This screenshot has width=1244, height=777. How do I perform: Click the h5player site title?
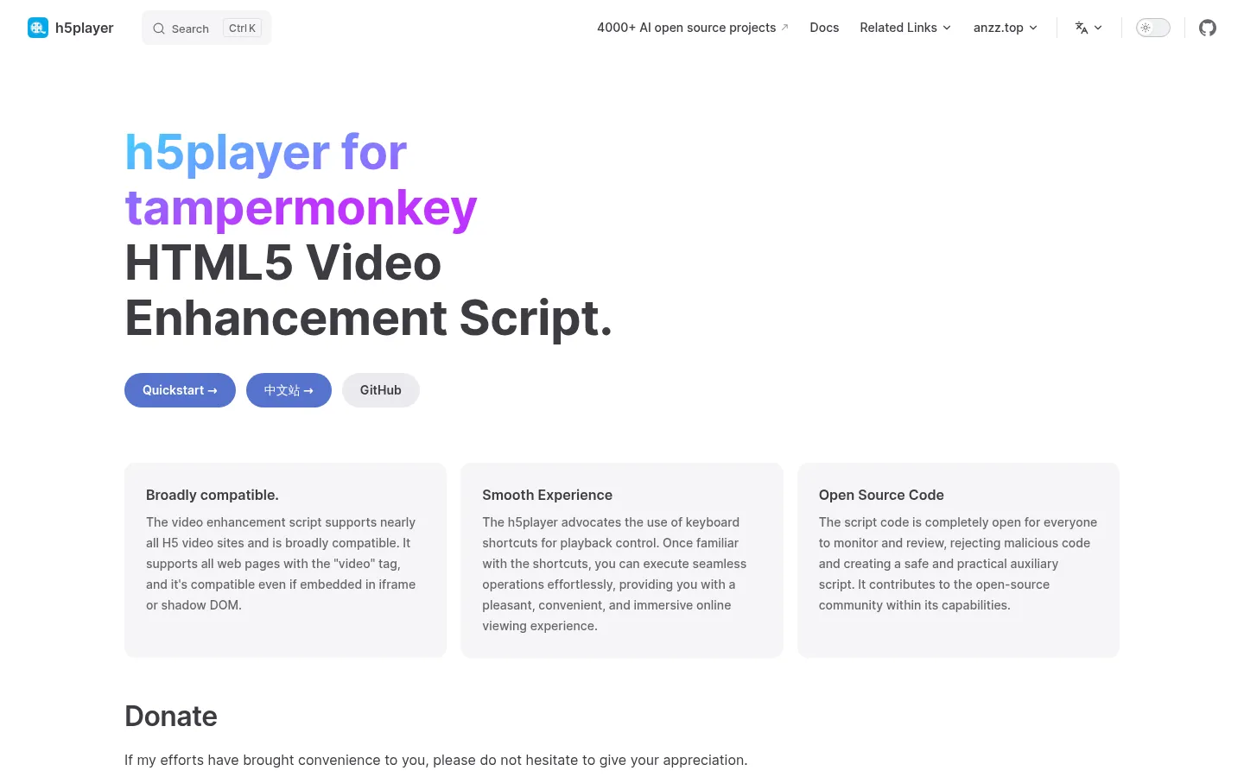point(85,28)
